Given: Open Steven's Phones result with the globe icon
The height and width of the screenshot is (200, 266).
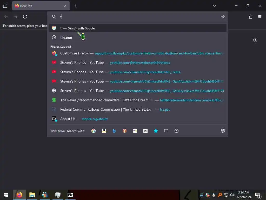Looking at the screenshot, I should coord(138,91).
